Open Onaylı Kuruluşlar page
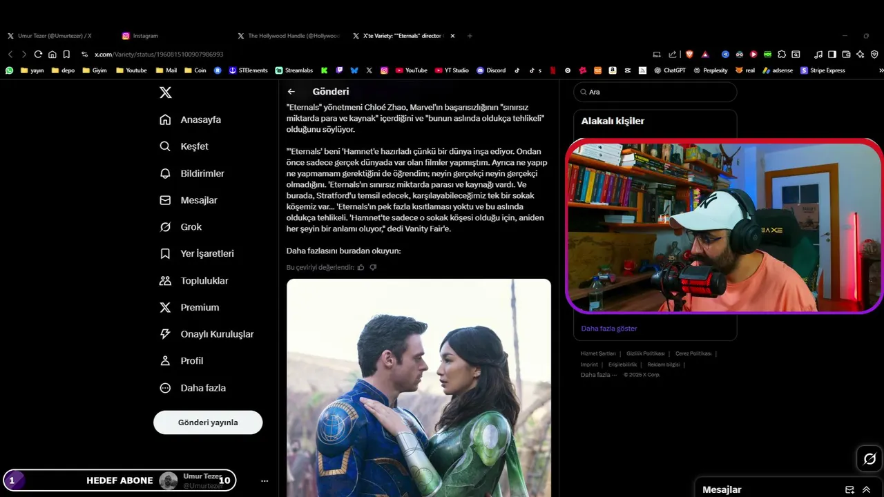Screen dimensions: 884x497 click(206, 334)
